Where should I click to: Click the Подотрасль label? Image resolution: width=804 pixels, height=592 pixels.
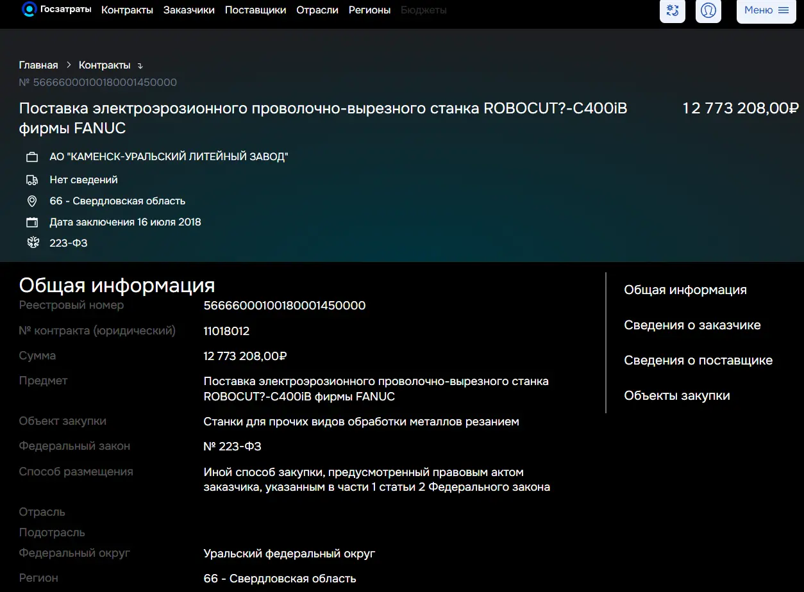pos(52,532)
